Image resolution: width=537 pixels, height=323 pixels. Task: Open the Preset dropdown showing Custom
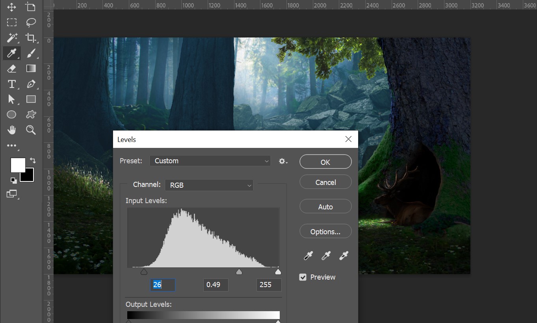210,161
